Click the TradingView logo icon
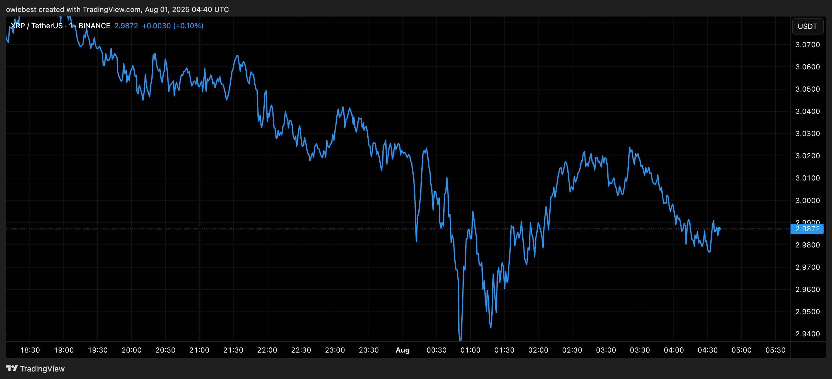The image size is (832, 379). [x=12, y=368]
